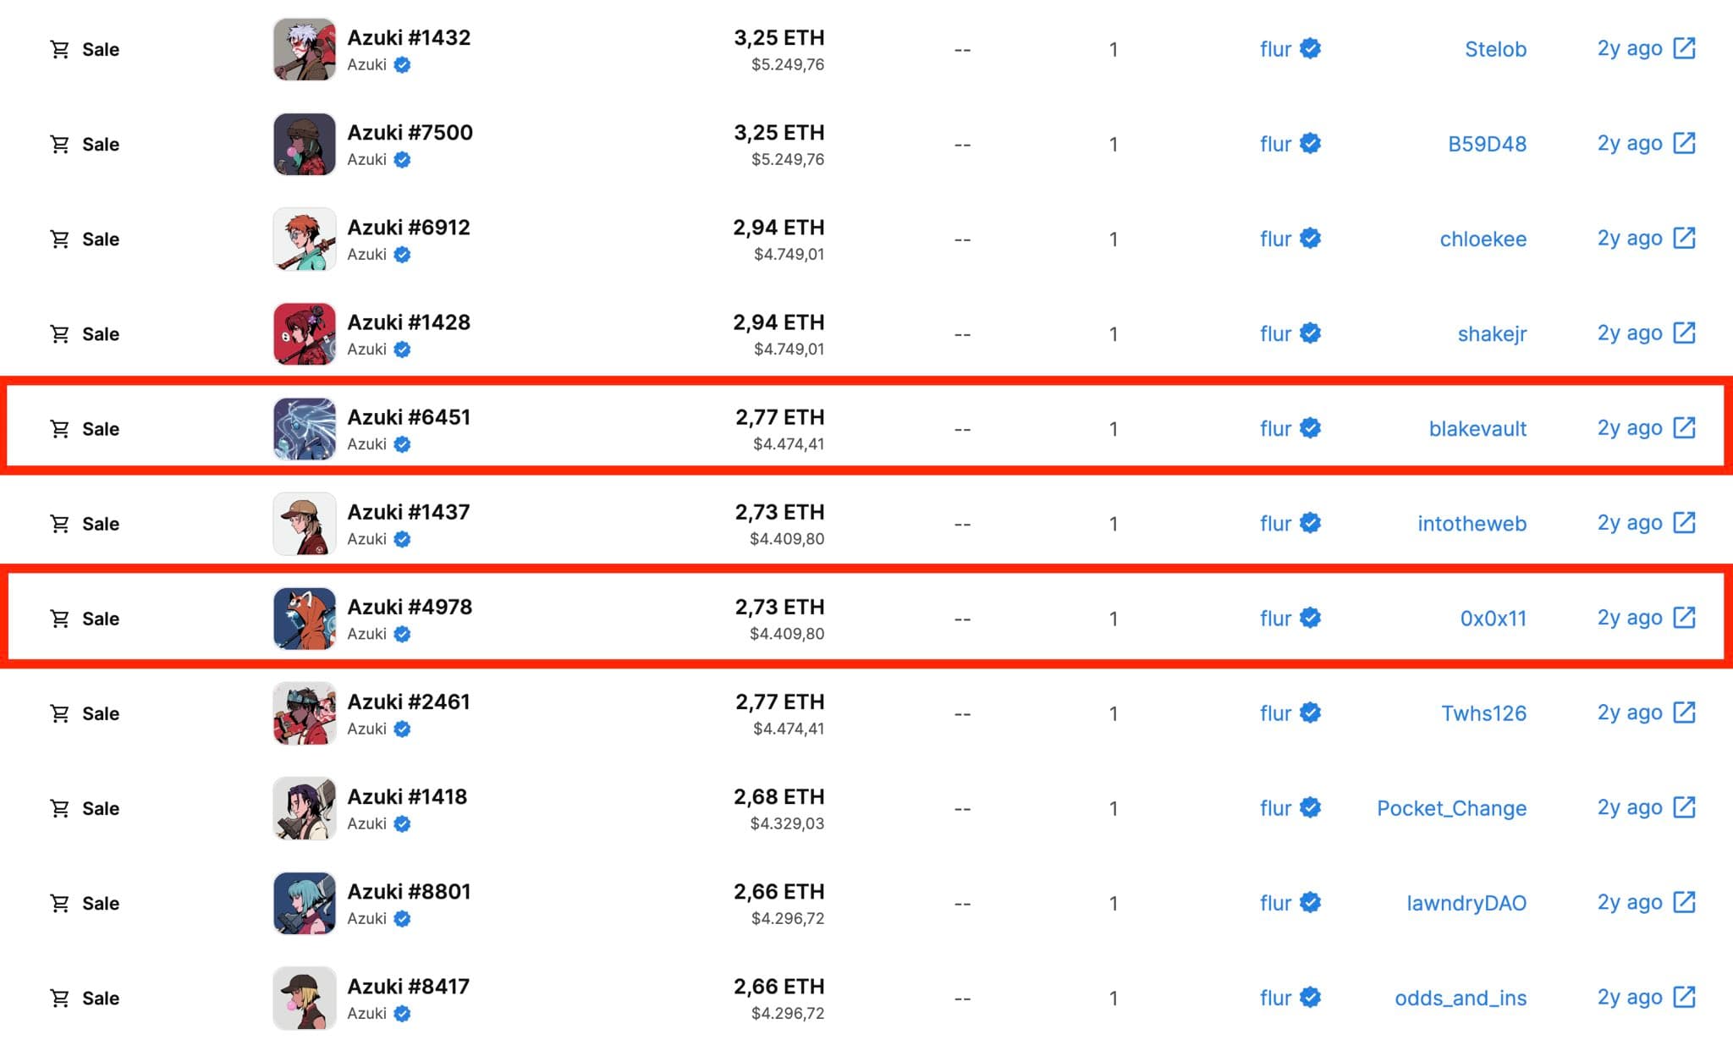This screenshot has height=1051, width=1733.
Task: Open external link icon in Azuki #6451 row
Action: pos(1684,428)
